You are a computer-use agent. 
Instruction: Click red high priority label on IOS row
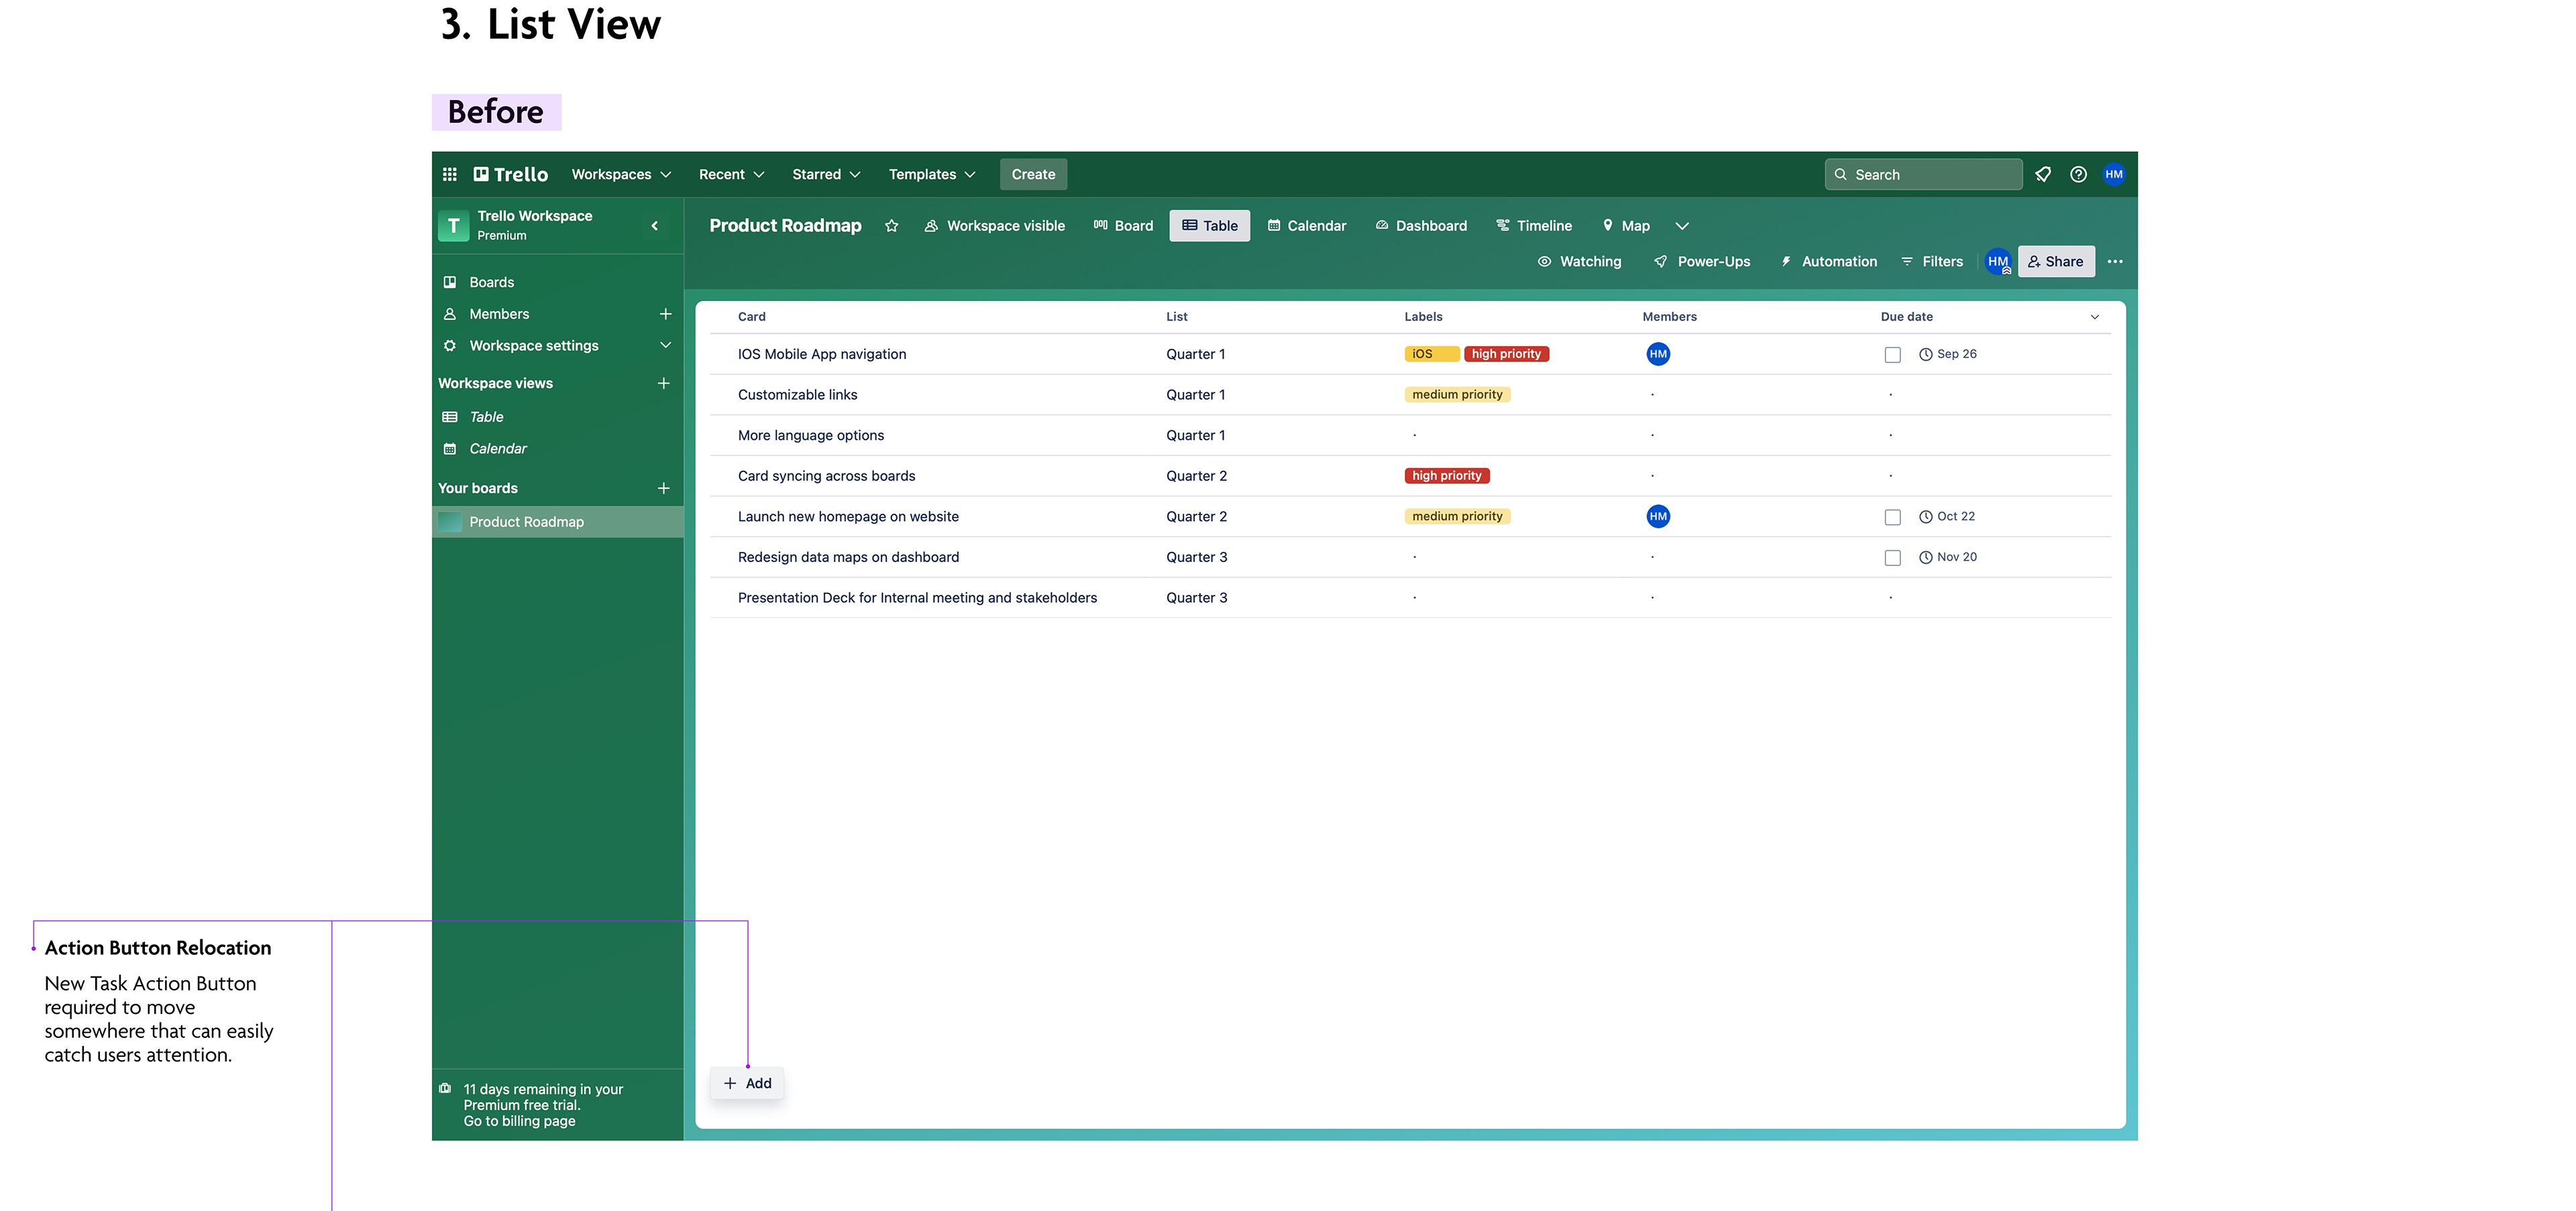[x=1506, y=353]
